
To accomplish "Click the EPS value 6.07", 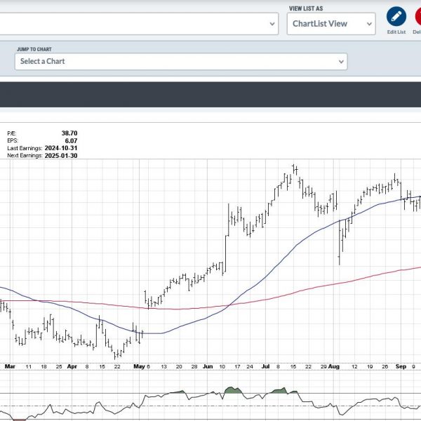I will (x=71, y=141).
